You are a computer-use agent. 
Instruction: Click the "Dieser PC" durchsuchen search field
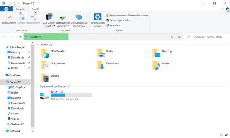(206, 37)
